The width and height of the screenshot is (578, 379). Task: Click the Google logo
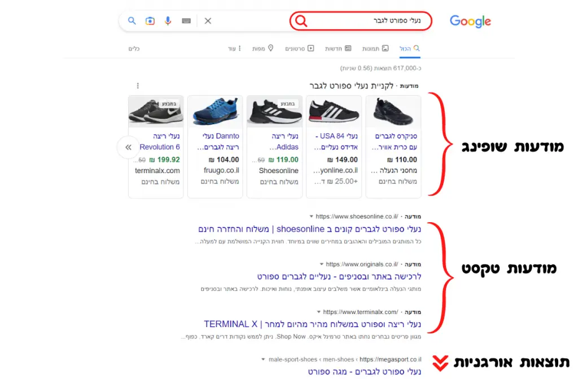tap(470, 21)
